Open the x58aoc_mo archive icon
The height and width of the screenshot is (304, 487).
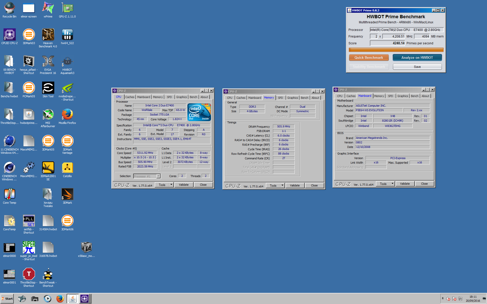[86, 250]
